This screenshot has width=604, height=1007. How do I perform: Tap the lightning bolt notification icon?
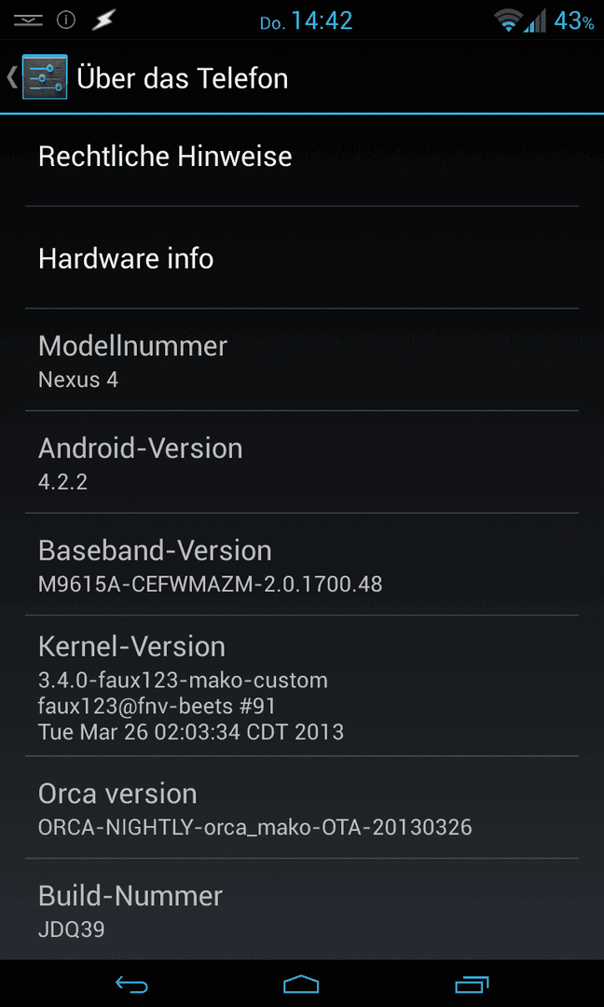pos(103,21)
